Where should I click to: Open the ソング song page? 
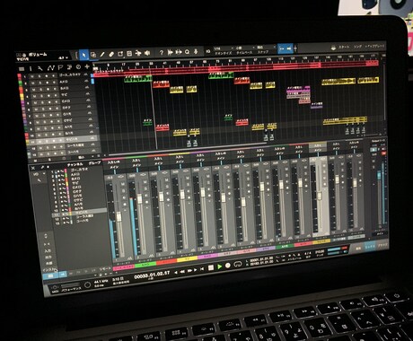[x=357, y=47]
